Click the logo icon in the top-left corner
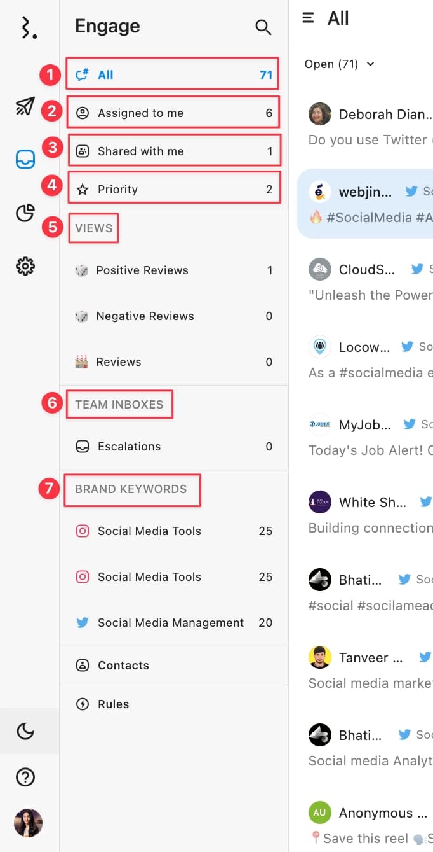The image size is (433, 852). point(29,27)
